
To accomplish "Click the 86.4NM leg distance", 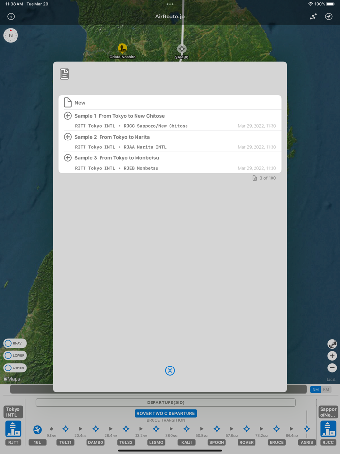I will (292, 436).
